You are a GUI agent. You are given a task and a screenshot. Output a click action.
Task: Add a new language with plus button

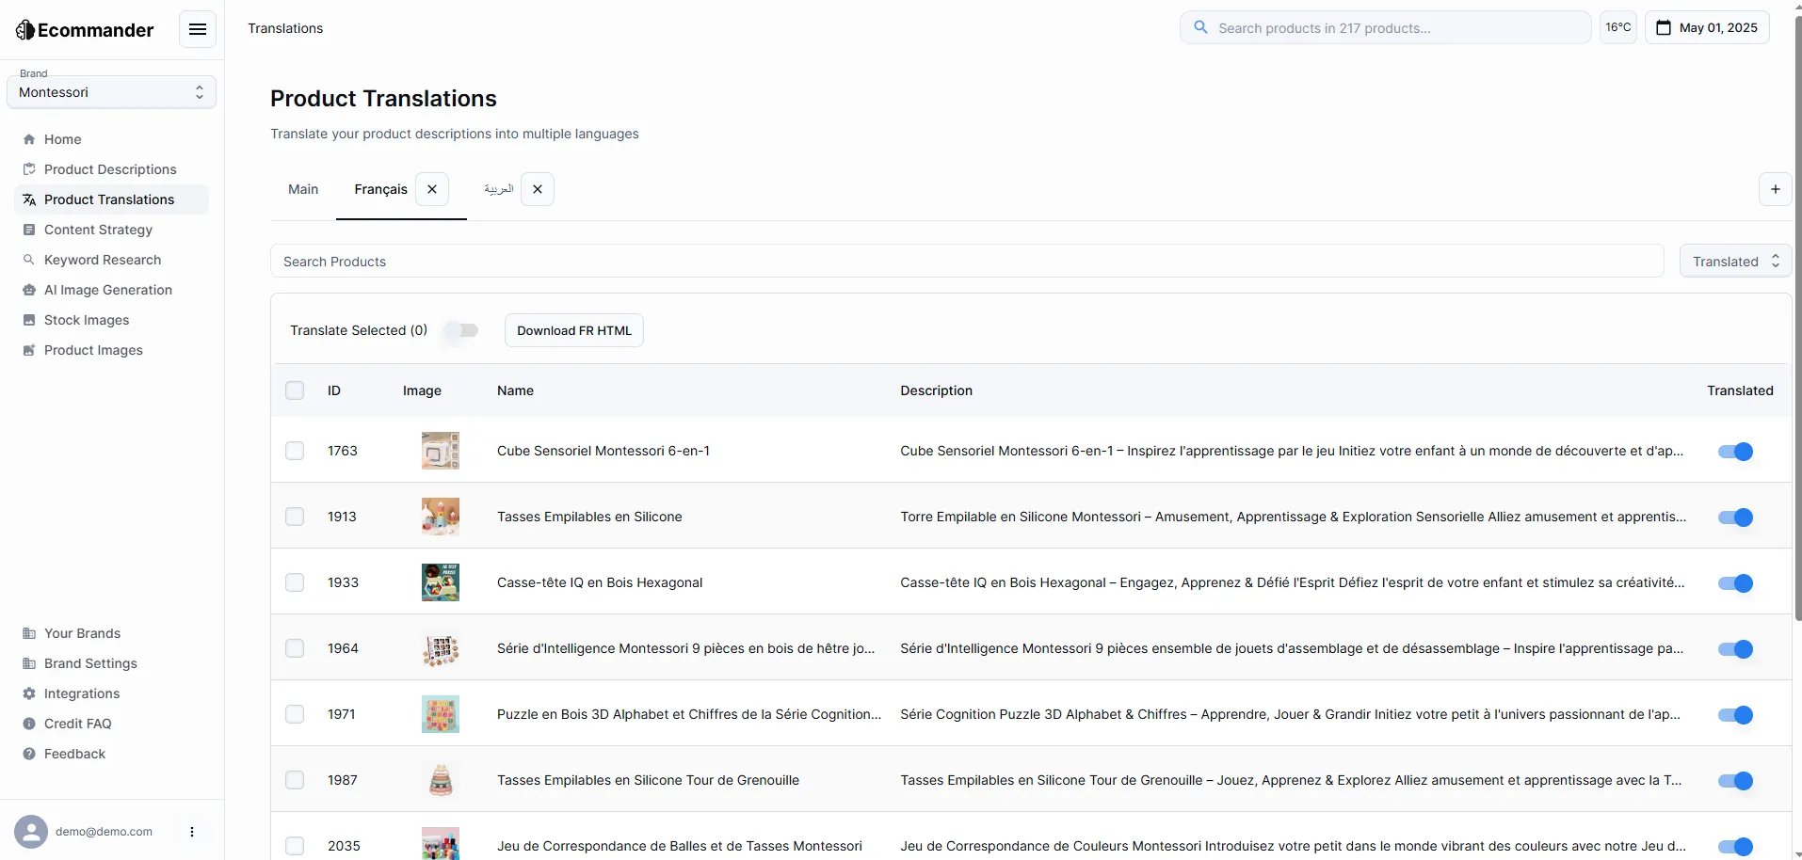[x=1775, y=189]
